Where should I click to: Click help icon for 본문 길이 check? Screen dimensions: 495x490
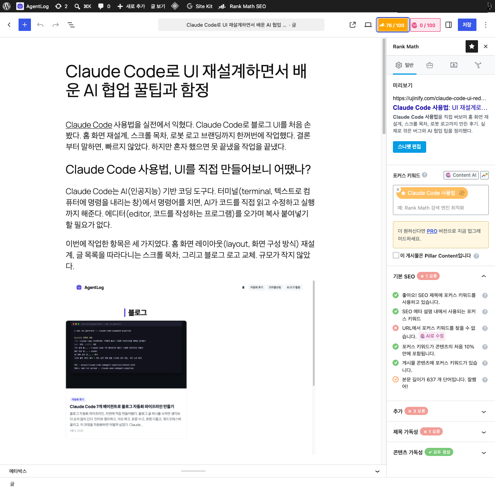tap(485, 380)
